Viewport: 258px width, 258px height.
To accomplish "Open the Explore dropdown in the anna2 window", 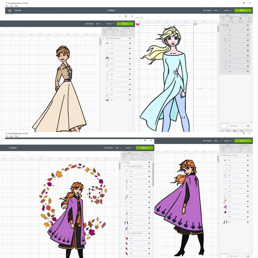I will 228,141.
